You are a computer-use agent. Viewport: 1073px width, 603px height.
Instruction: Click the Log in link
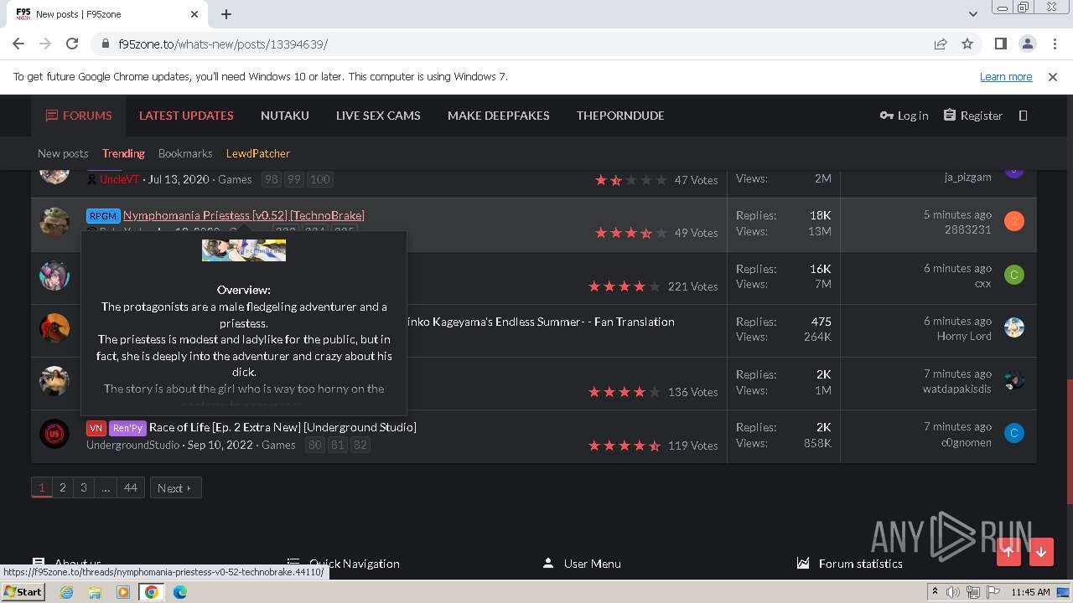tap(904, 116)
